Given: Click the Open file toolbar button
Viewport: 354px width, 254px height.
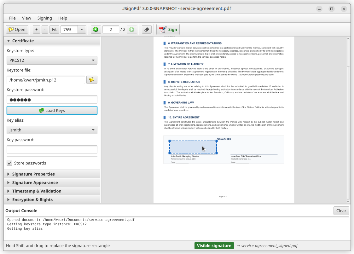Looking at the screenshot, I should click(x=17, y=29).
